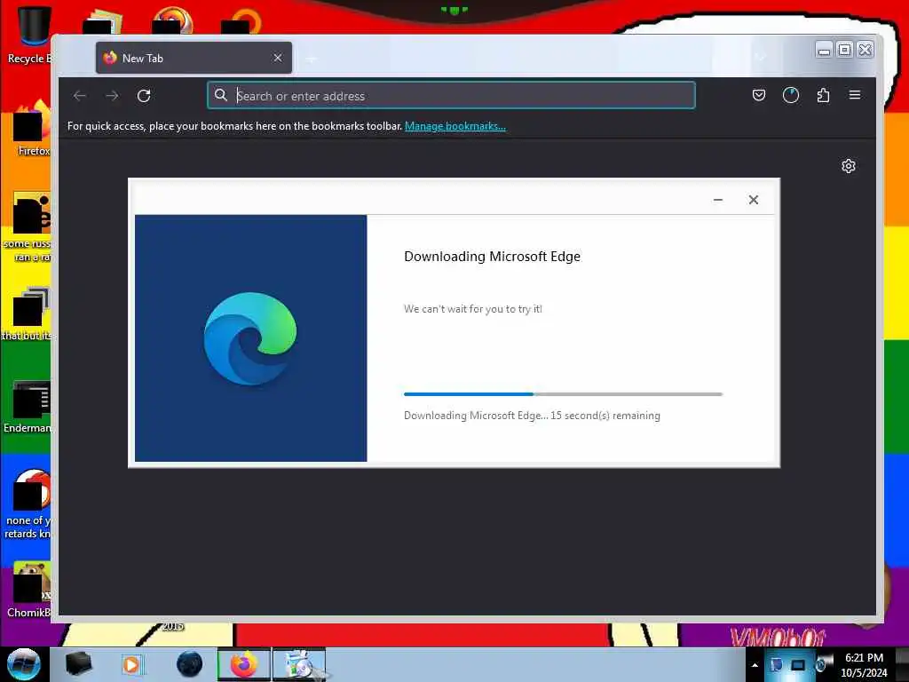Maximize the Firefox window
The height and width of the screenshot is (682, 909).
pyautogui.click(x=845, y=50)
